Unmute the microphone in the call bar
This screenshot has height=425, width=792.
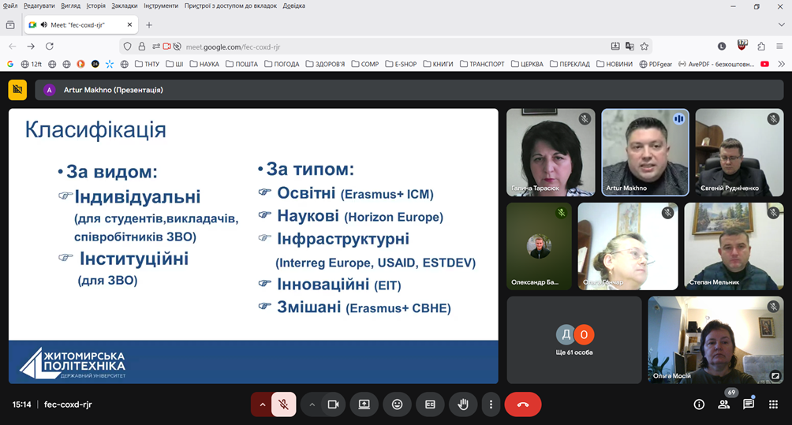284,404
